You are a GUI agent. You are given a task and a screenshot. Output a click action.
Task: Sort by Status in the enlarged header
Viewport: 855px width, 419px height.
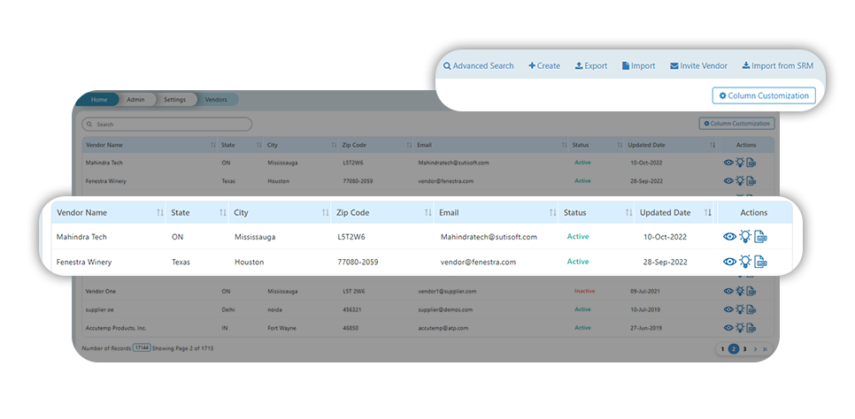tap(628, 212)
